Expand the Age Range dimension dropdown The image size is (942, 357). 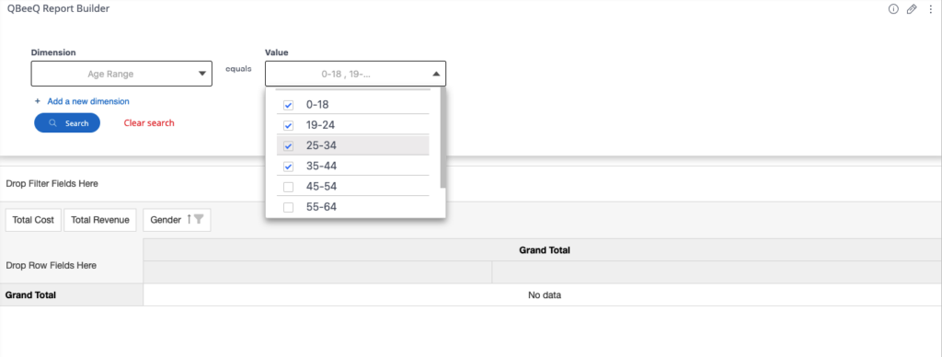point(121,74)
